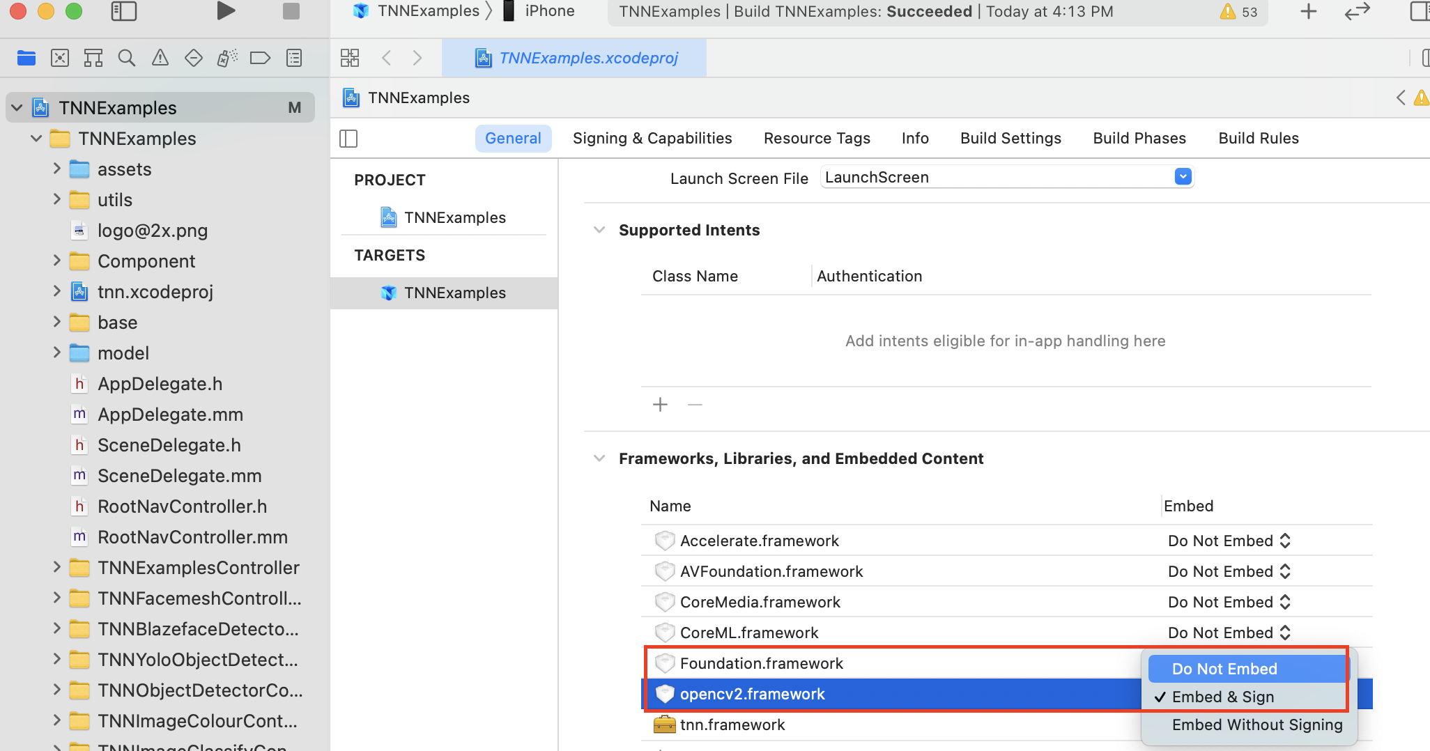The image size is (1430, 751).
Task: Add a supported intent with plus
Action: point(660,405)
